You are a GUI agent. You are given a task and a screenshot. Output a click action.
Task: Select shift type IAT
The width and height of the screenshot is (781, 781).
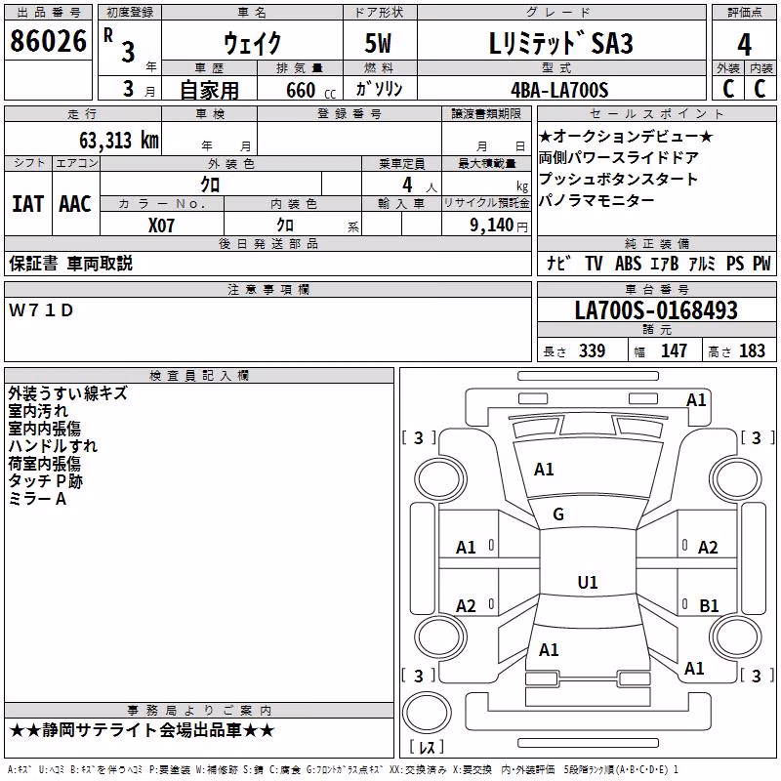(x=28, y=204)
